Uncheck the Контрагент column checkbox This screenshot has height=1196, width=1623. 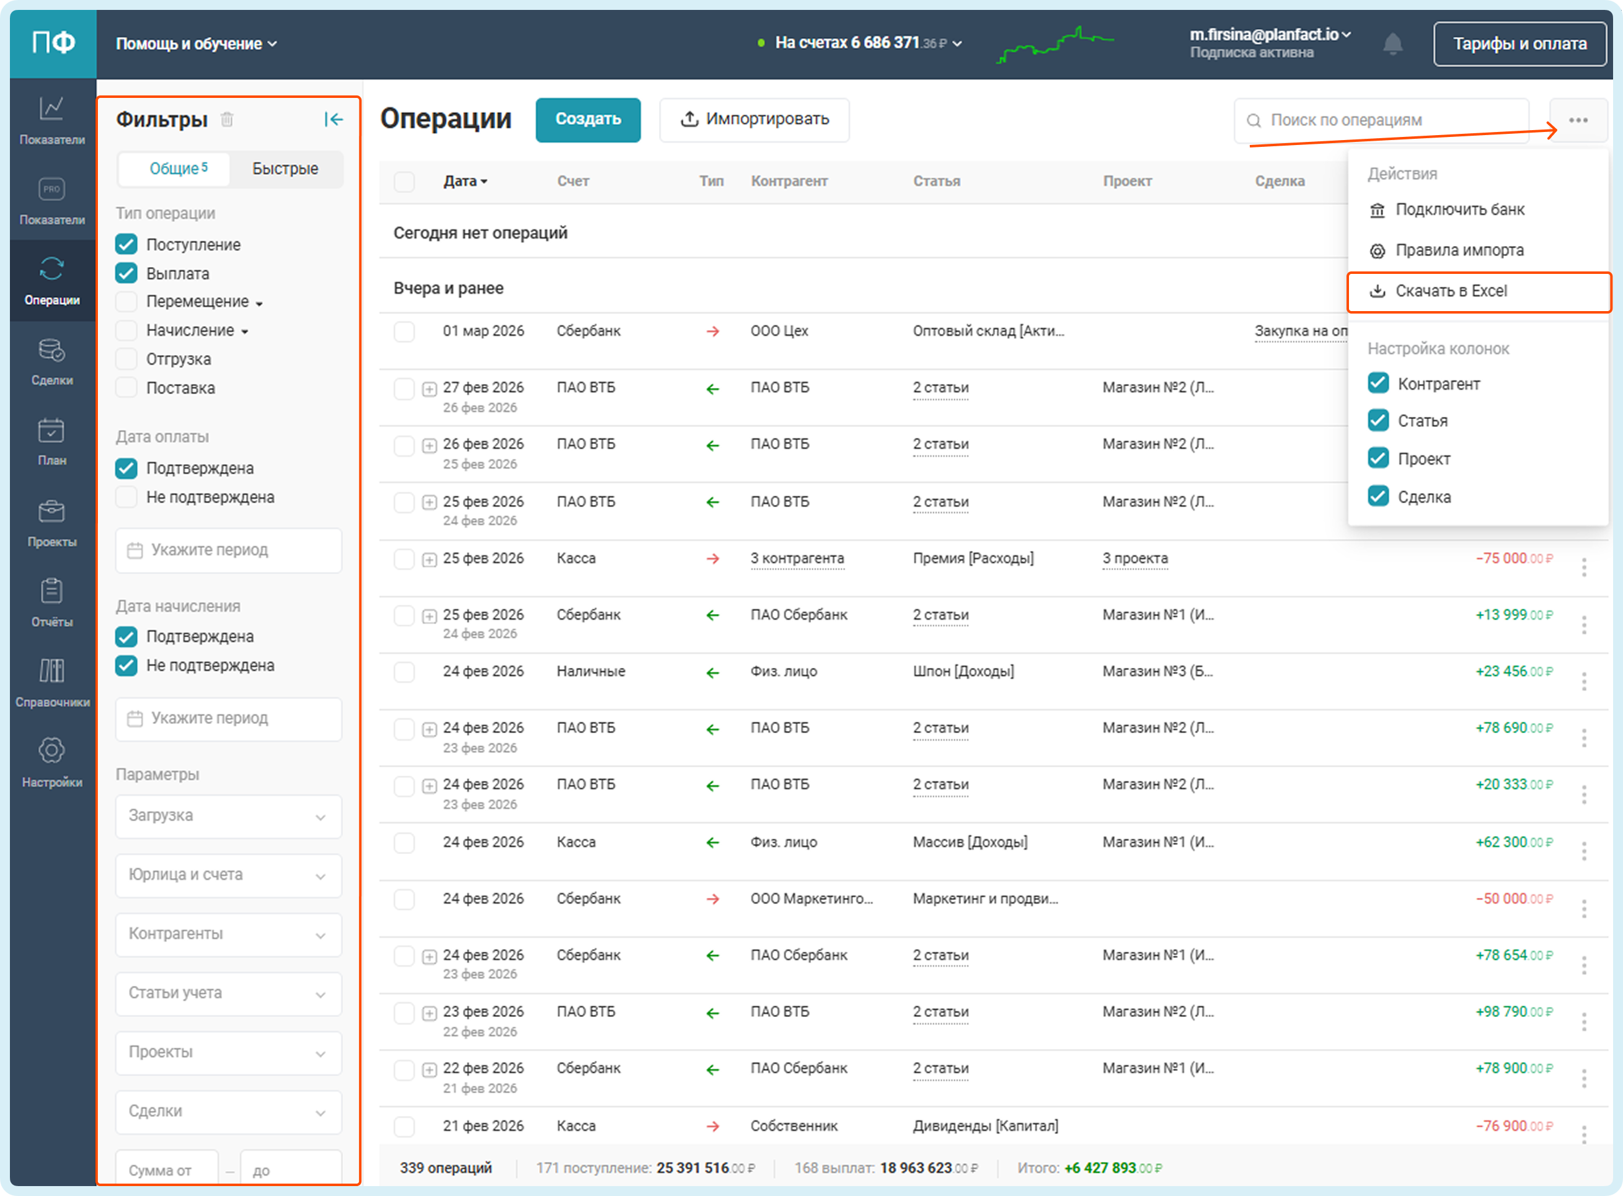(1378, 383)
